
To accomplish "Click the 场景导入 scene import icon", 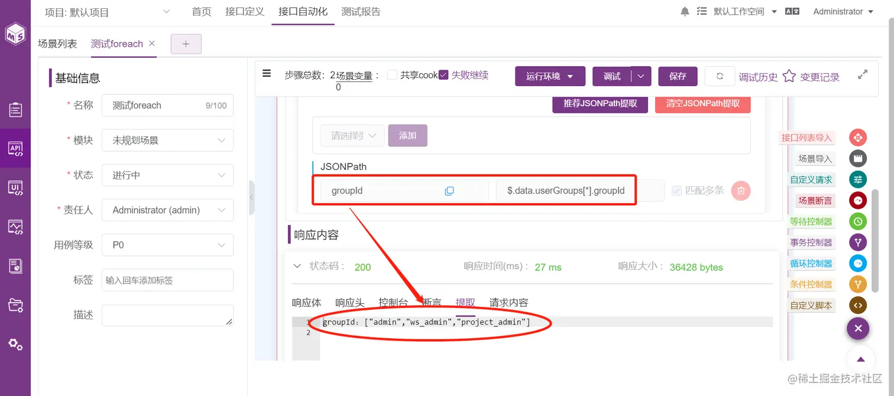I will (x=858, y=159).
